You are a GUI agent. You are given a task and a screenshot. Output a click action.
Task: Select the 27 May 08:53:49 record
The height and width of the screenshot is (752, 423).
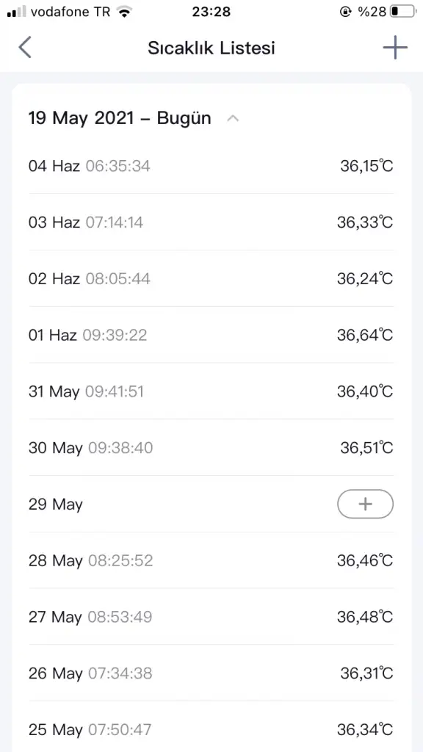coord(211,617)
